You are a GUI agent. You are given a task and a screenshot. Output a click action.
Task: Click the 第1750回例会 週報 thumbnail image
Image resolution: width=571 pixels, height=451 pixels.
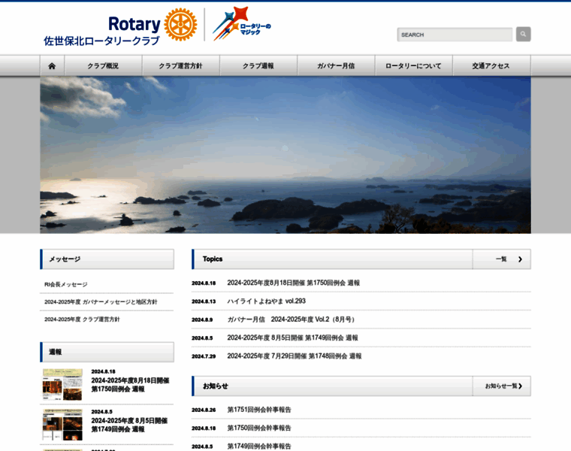pos(62,384)
